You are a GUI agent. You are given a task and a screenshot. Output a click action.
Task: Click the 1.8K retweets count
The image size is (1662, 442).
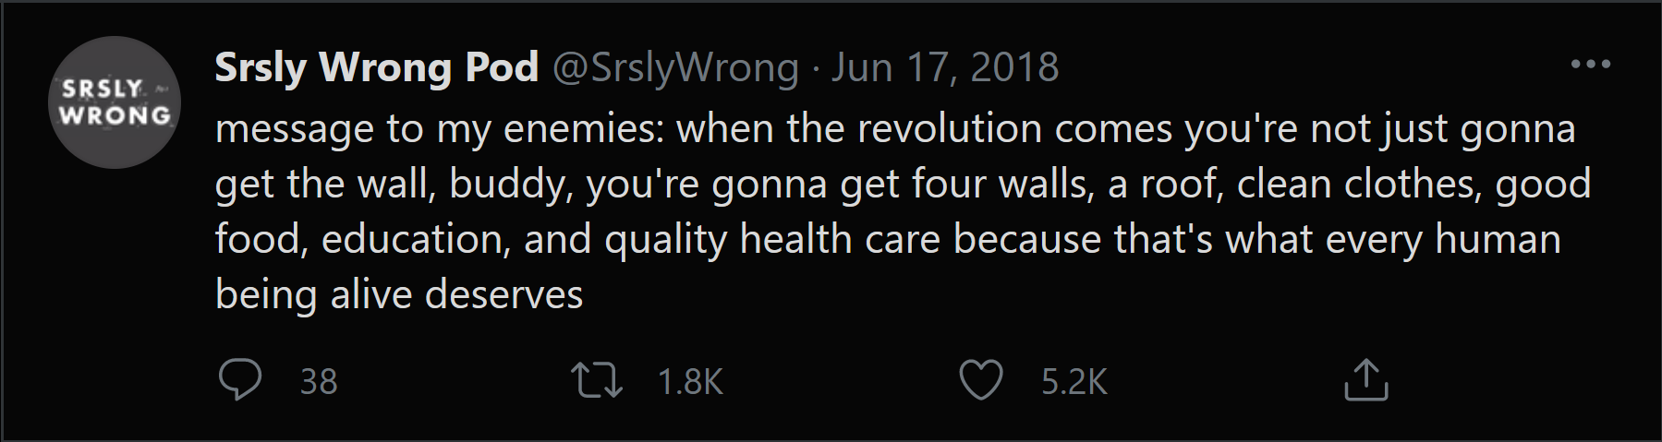click(x=690, y=382)
